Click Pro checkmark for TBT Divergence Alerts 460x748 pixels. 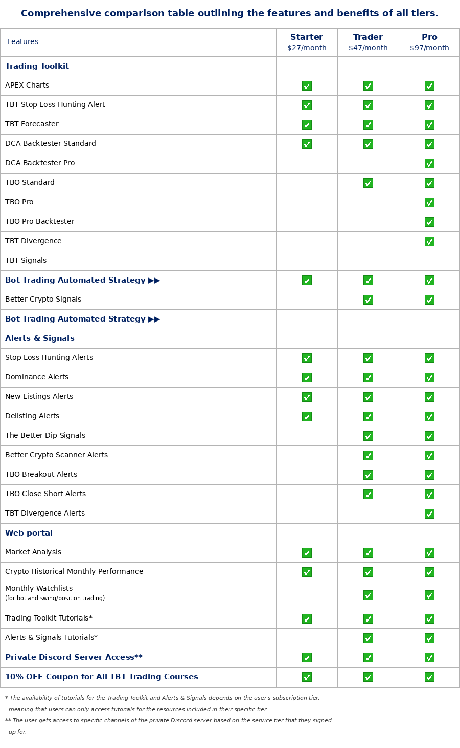[429, 514]
